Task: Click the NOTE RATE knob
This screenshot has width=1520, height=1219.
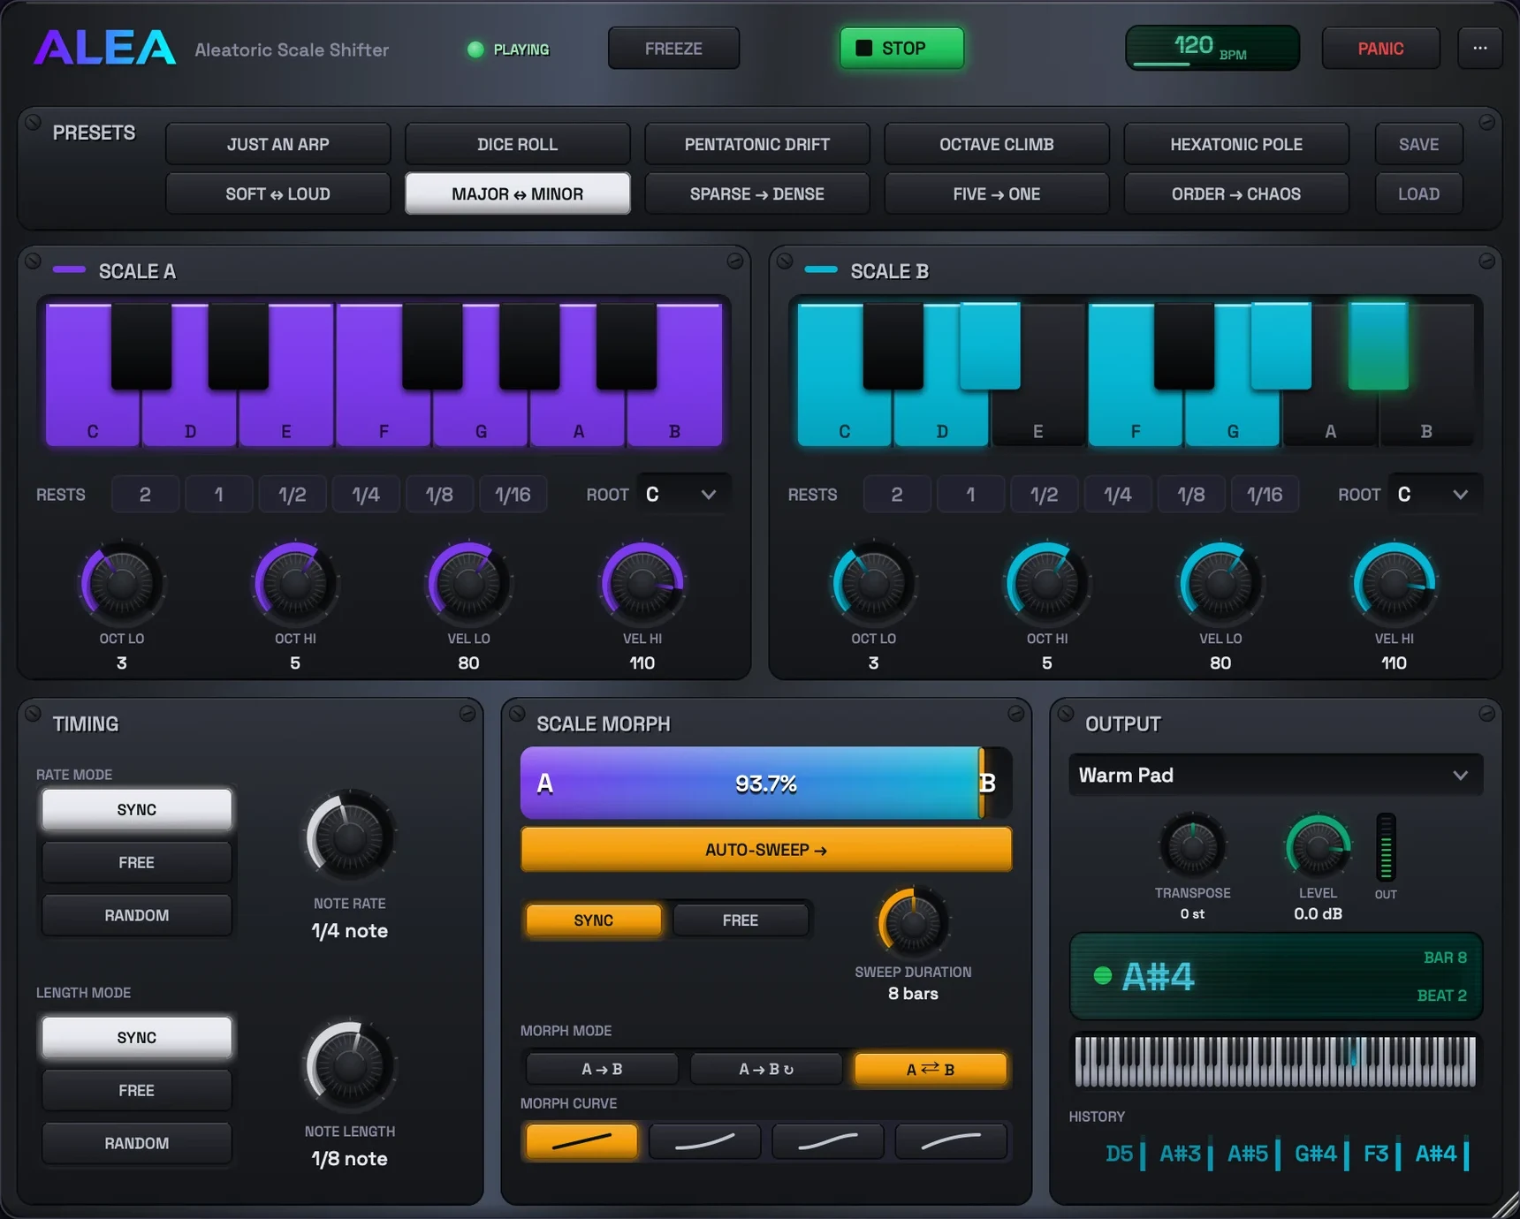Action: click(x=349, y=836)
